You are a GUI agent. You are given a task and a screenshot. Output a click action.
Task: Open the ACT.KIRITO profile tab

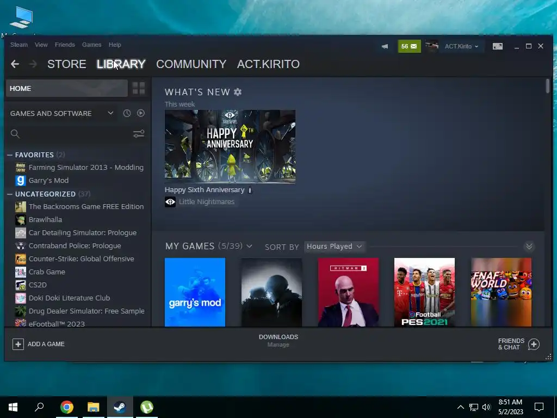pyautogui.click(x=268, y=64)
